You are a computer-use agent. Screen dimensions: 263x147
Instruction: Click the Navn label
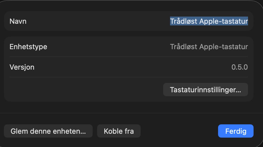coord(18,21)
